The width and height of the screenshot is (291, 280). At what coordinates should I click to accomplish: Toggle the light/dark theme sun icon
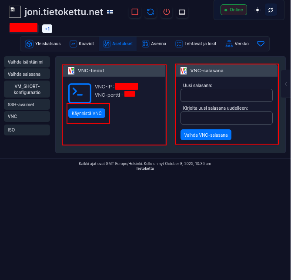[258, 10]
